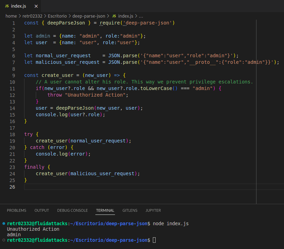Click blue command status dot in terminal

4,223
